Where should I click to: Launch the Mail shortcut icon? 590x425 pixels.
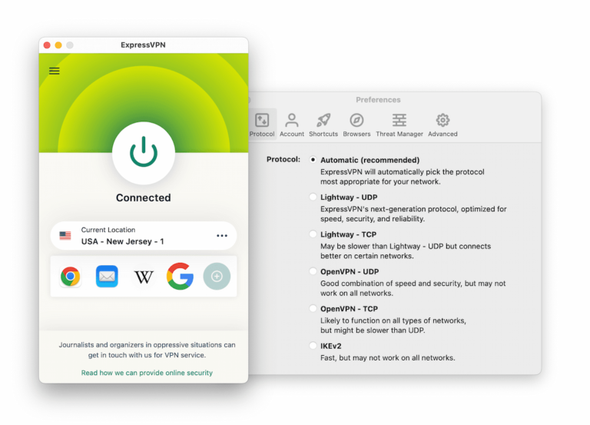click(x=107, y=277)
